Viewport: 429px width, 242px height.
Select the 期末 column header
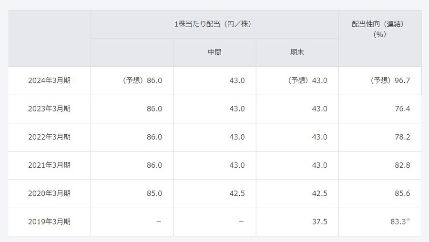coord(297,52)
